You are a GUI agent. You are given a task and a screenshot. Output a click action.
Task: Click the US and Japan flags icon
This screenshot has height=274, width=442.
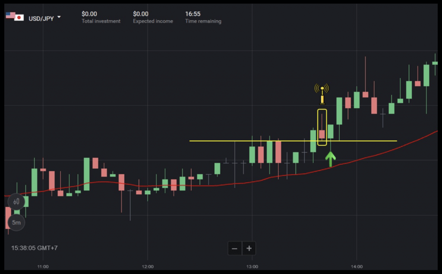(x=15, y=16)
